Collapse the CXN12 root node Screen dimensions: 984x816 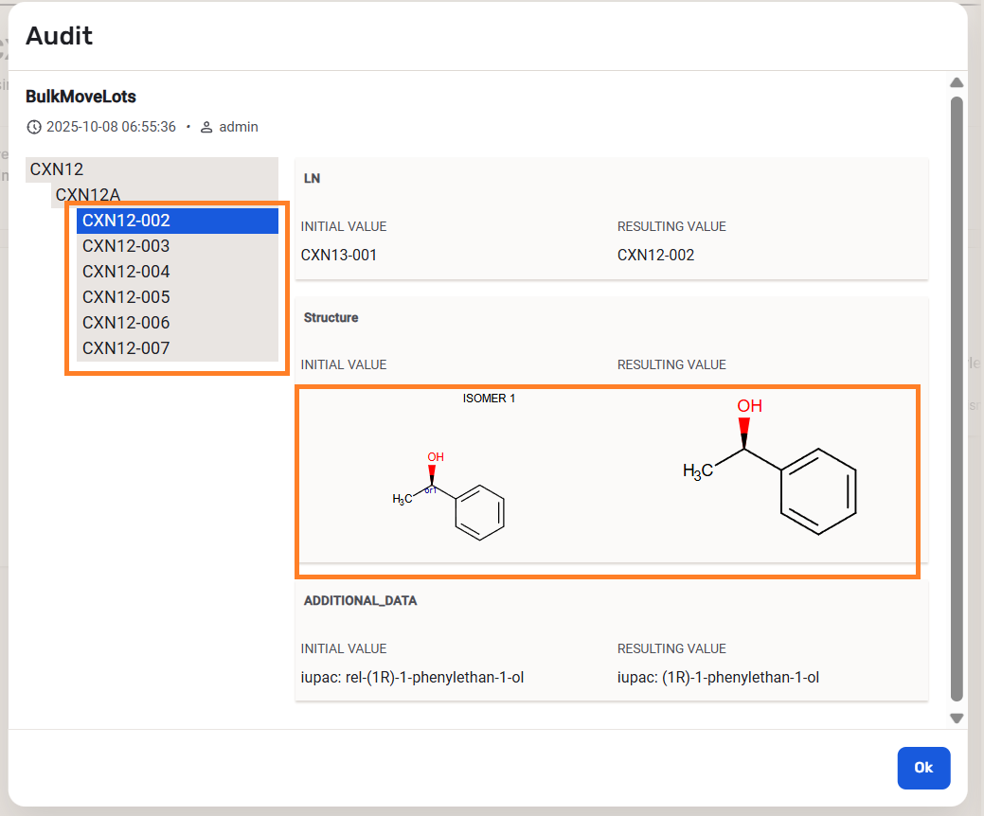(x=57, y=169)
